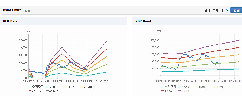Viewport: 242px width, 96px height.
Task: Click the Band Chart heading
Action: point(12,10)
